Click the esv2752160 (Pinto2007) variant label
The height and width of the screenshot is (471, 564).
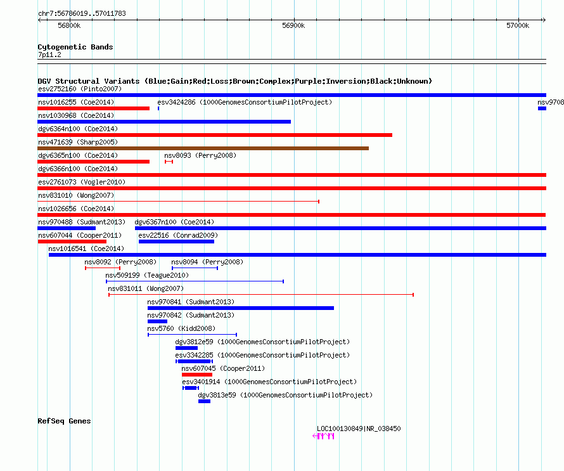coord(80,89)
